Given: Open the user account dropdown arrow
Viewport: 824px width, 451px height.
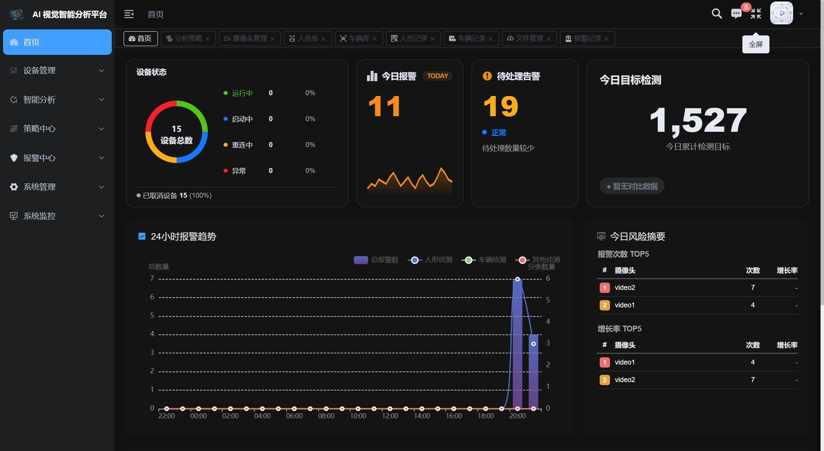Looking at the screenshot, I should coord(801,14).
